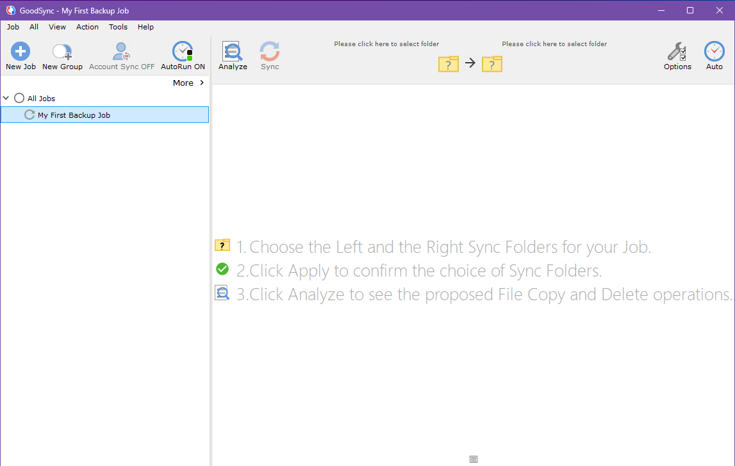Add a New Group

(62, 56)
